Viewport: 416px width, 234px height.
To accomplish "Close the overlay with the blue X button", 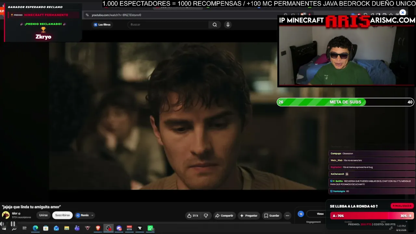I will click(x=403, y=13).
